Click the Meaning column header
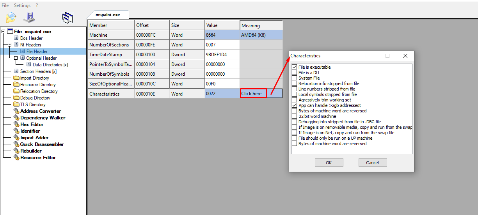 coord(261,25)
